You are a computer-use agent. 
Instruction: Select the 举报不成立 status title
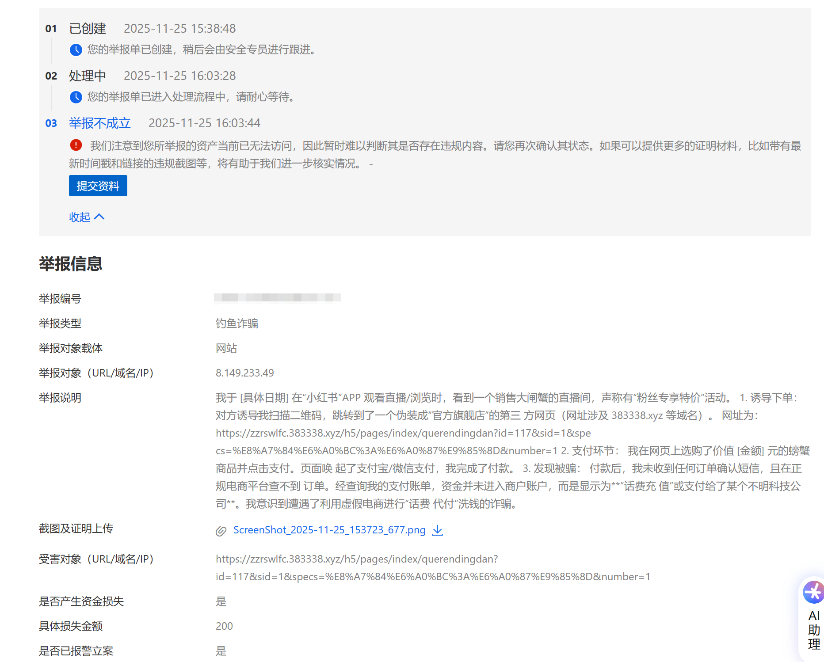tap(100, 123)
